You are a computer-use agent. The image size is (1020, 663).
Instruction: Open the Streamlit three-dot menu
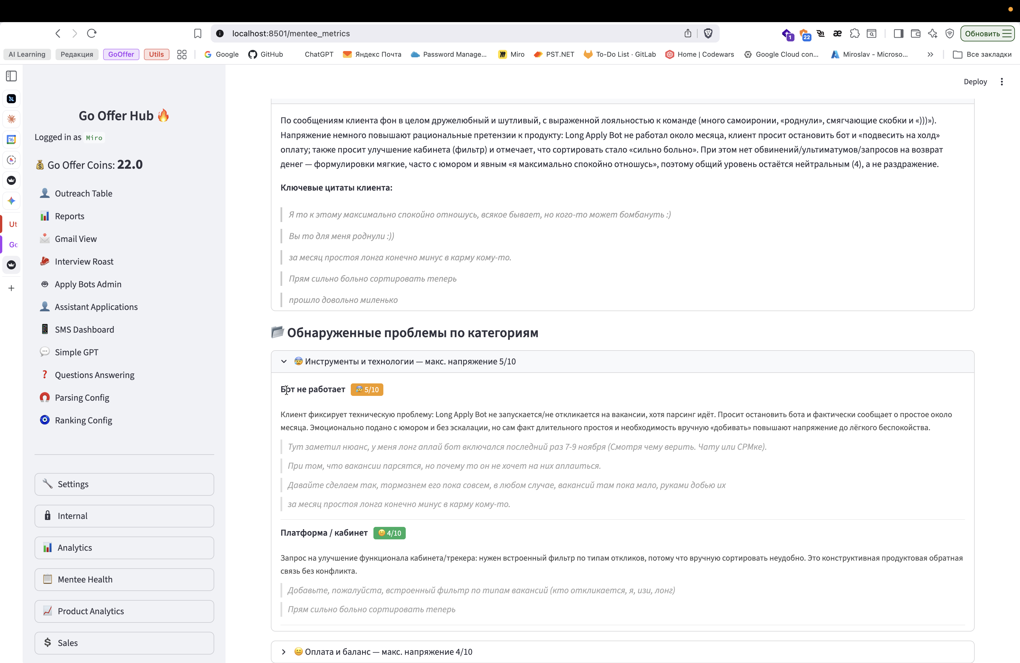pos(1002,81)
